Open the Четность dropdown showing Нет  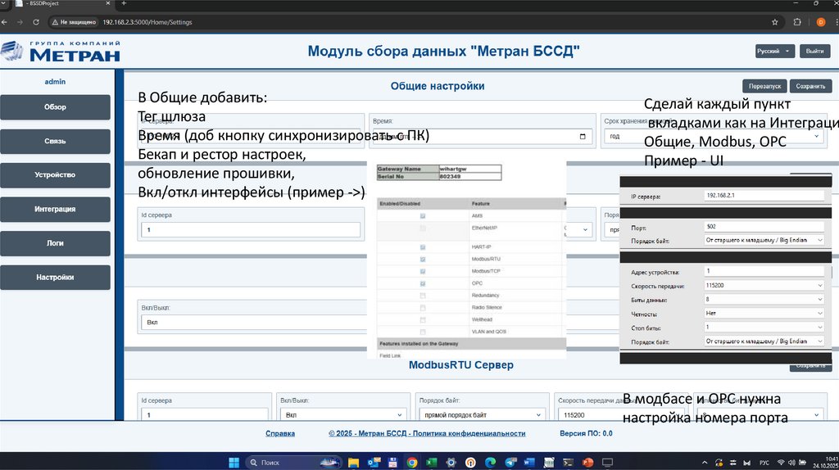click(x=764, y=314)
